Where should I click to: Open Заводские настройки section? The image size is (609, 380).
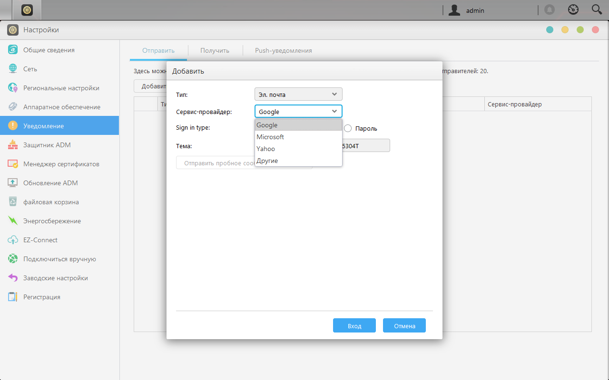coord(59,278)
